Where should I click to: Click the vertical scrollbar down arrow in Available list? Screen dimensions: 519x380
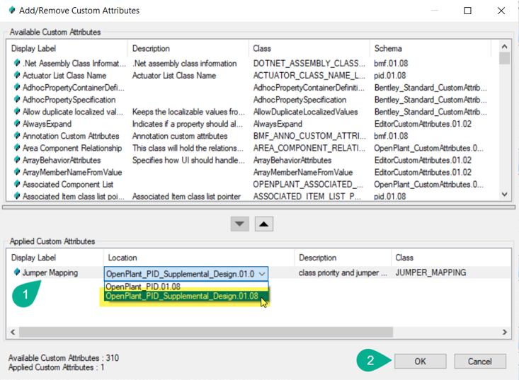(504, 195)
